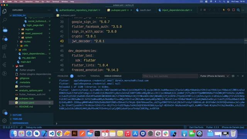Open the Terminal menu in menu bar
The width and height of the screenshot is (247, 139).
point(56,2)
